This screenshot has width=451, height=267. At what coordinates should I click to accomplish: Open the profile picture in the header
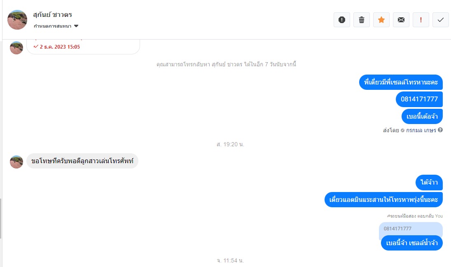coord(17,20)
